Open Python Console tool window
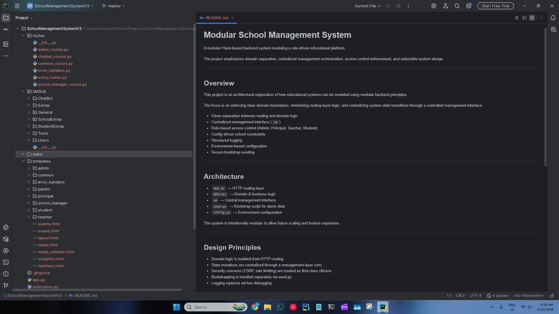This screenshot has width=559, height=314. [x=6, y=227]
